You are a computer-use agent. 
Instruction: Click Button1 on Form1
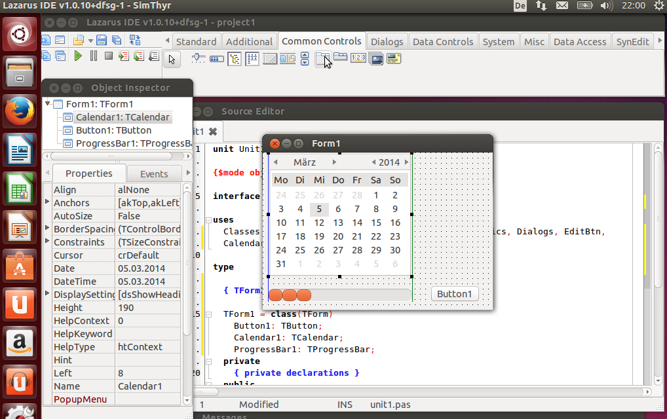click(454, 294)
